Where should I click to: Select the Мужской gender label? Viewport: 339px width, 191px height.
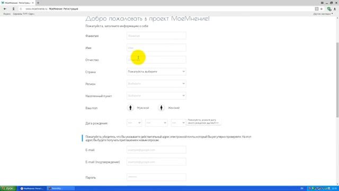[143, 108]
